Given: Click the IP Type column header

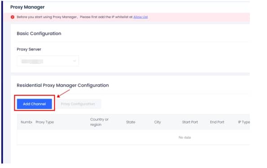Looking at the screenshot, I should coord(244,122).
